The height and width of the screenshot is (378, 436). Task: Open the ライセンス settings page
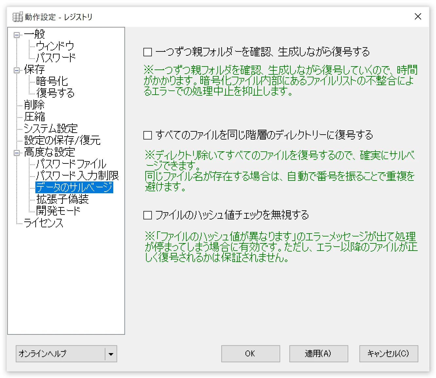44,223
